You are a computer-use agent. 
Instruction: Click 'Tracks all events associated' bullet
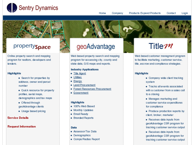pos(165,86)
